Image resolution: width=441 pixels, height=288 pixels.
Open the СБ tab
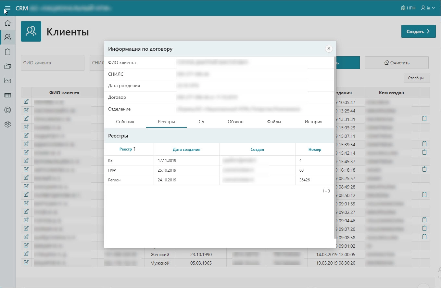pos(201,122)
